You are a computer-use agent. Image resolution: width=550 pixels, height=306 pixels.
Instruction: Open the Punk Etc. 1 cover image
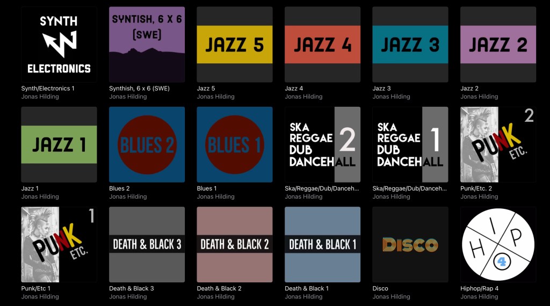click(59, 244)
